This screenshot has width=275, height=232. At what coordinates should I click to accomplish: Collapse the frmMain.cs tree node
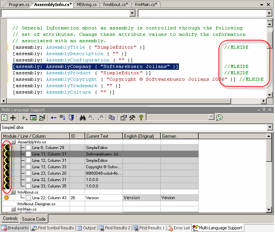[x=14, y=209]
